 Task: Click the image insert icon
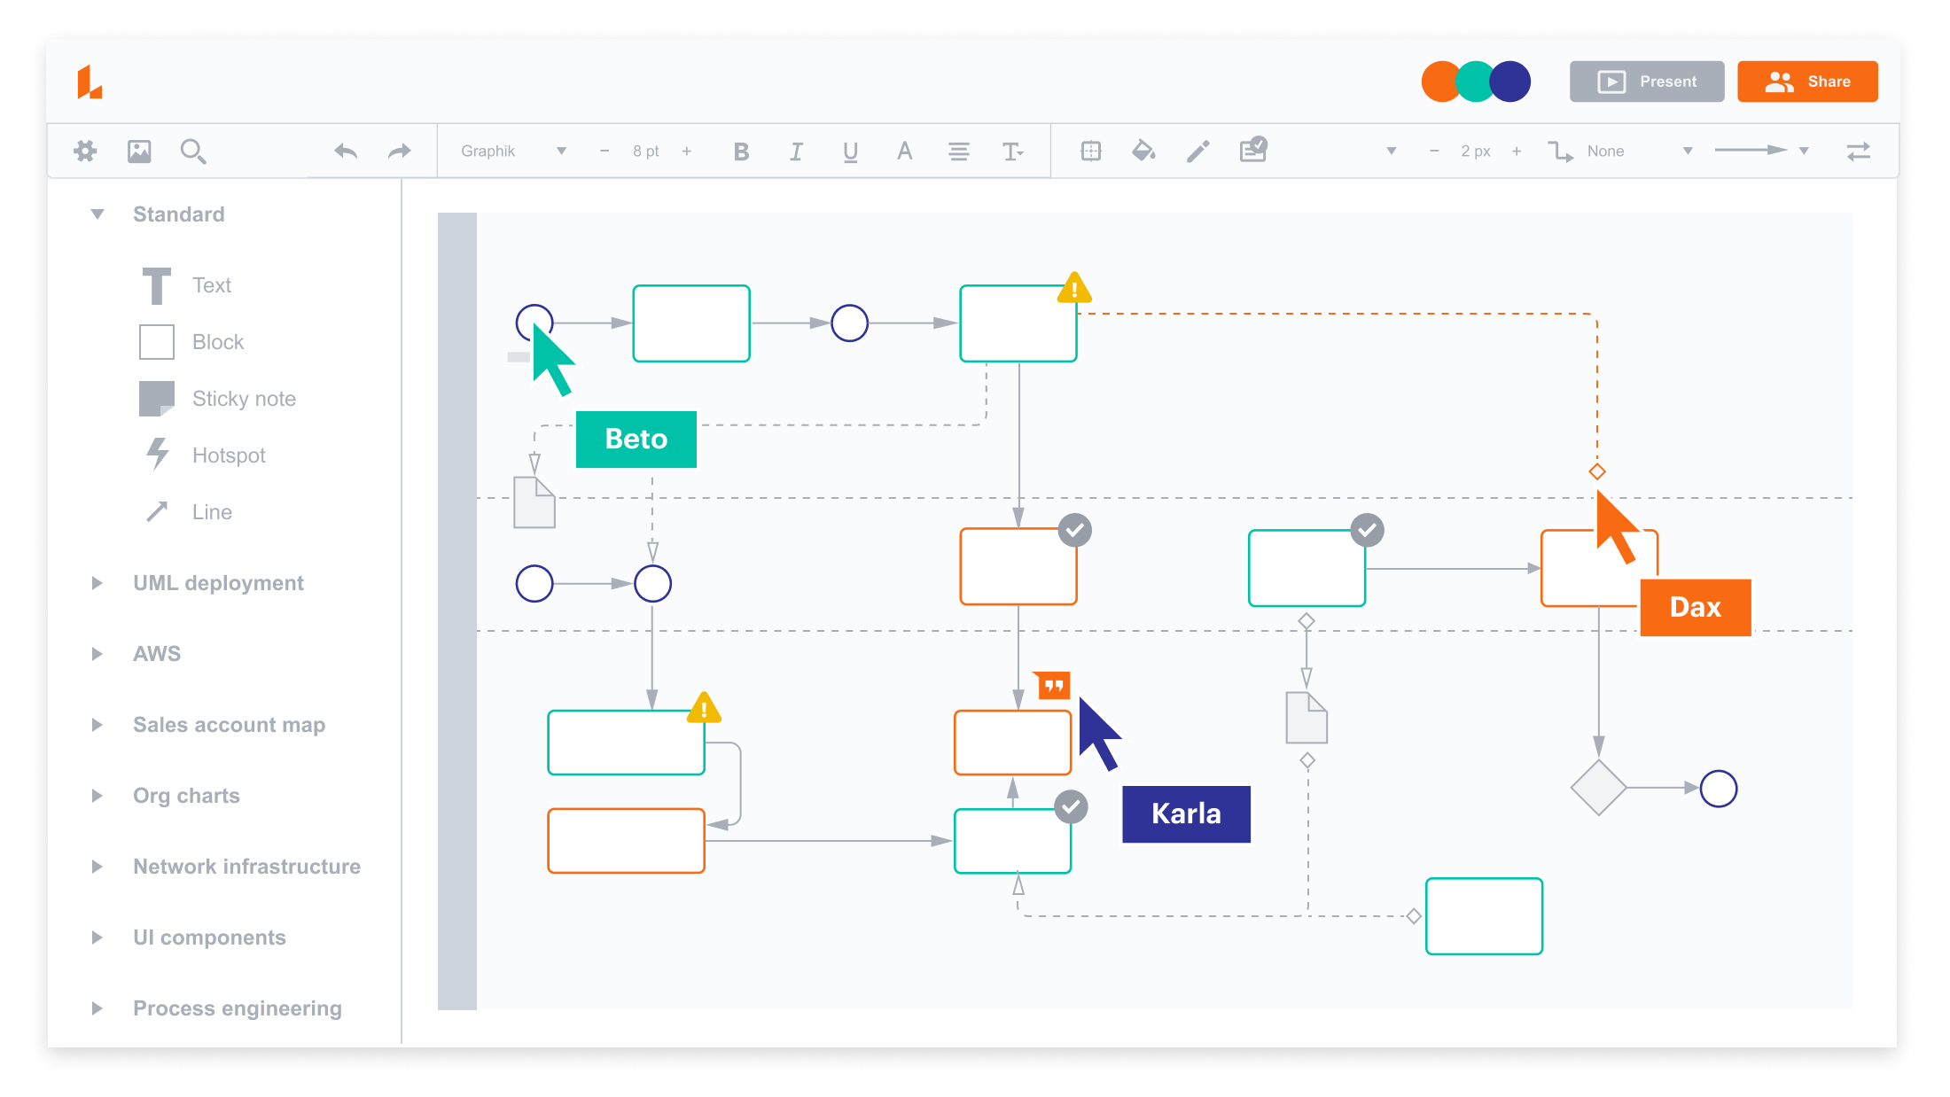coord(138,152)
